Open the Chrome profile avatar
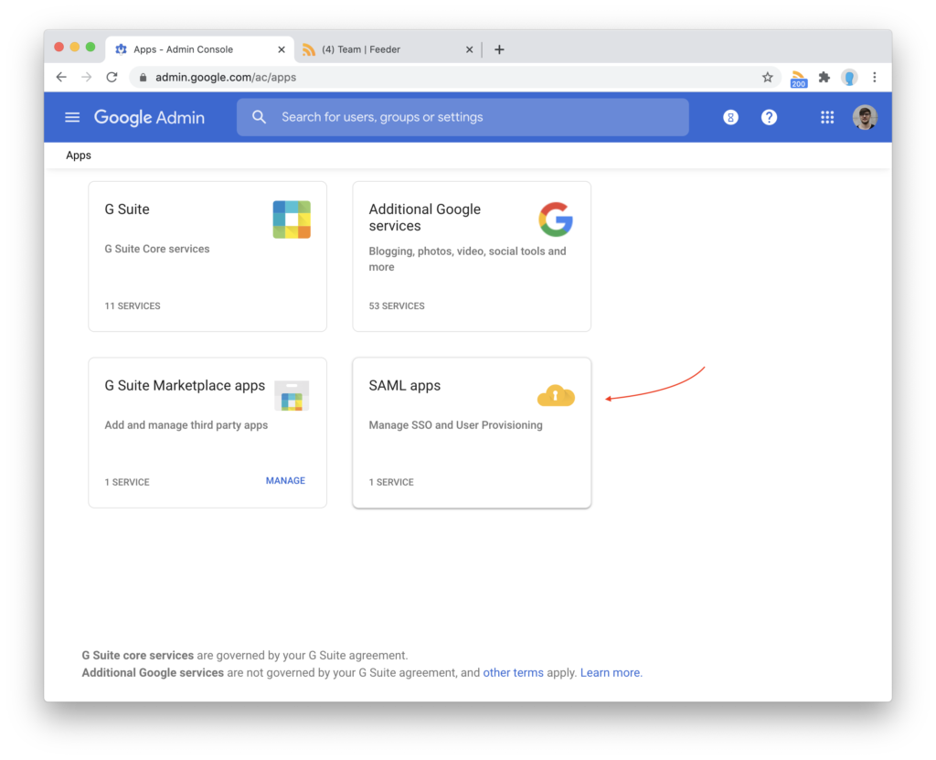936x760 pixels. coord(849,77)
